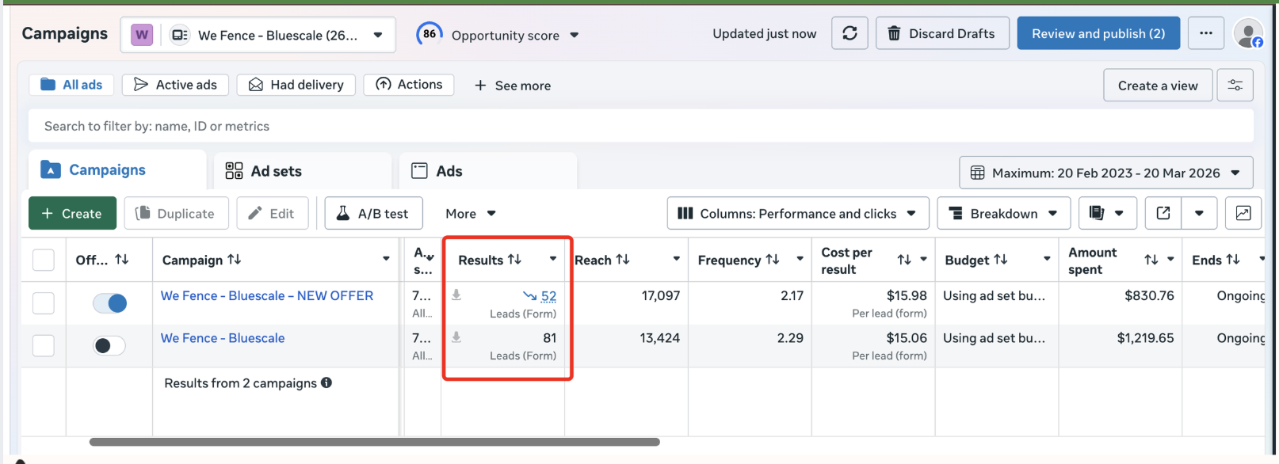
Task: Click download icon in NEW OFFER results
Action: (x=456, y=295)
